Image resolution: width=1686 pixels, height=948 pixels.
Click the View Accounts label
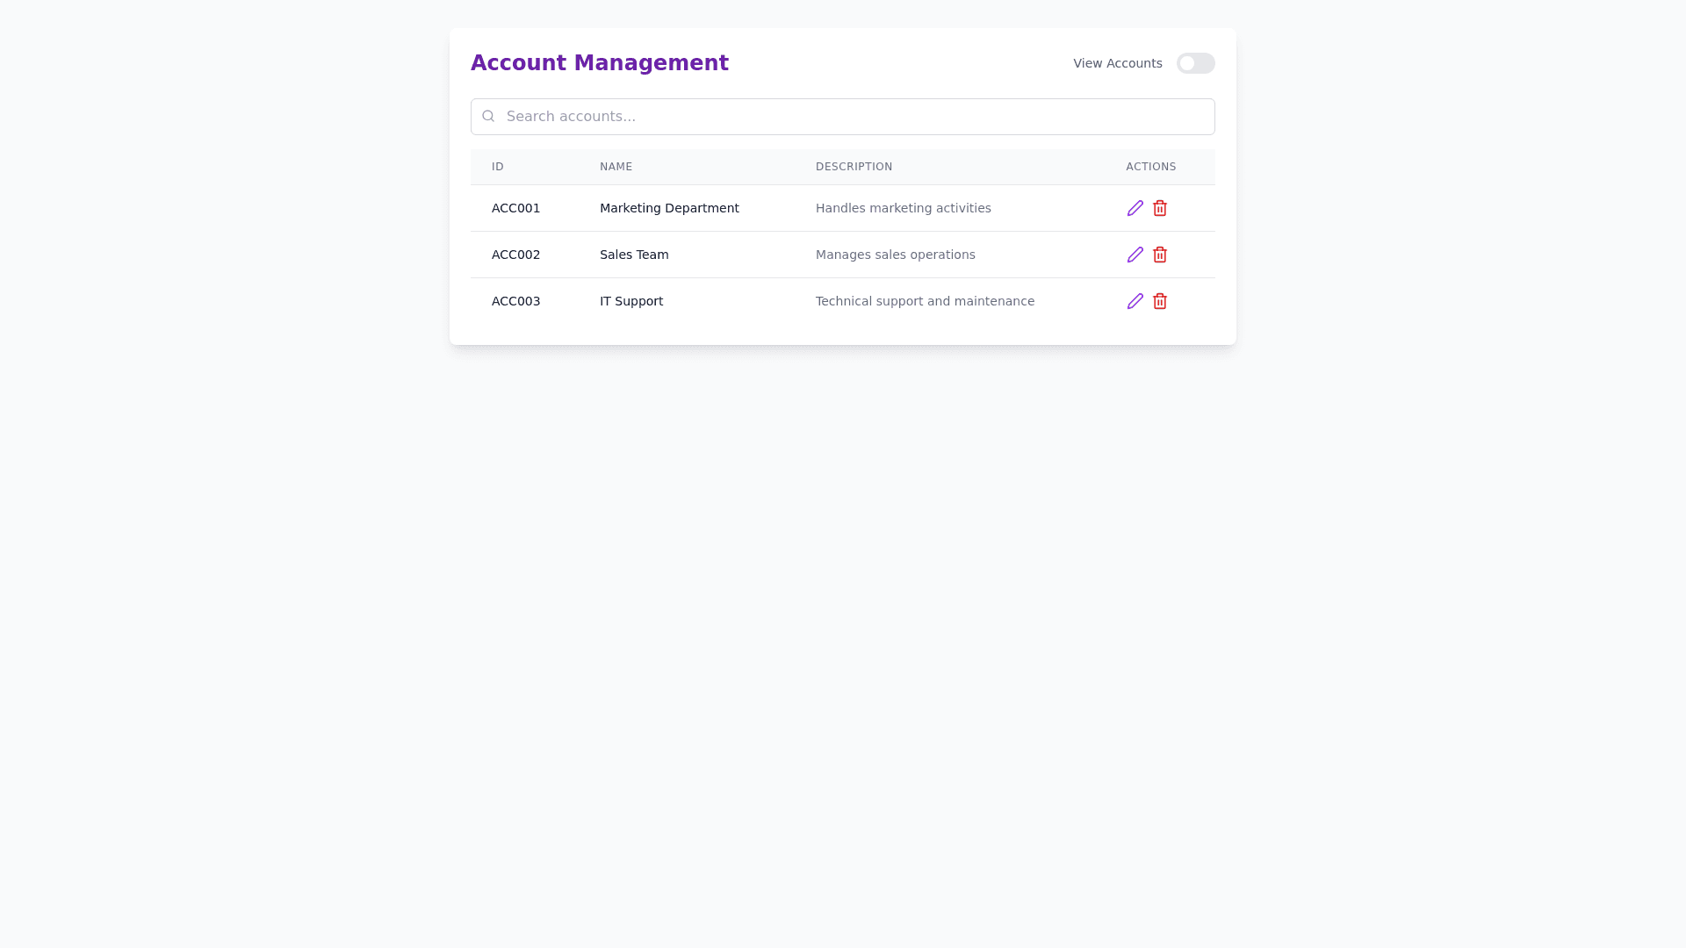(x=1117, y=63)
